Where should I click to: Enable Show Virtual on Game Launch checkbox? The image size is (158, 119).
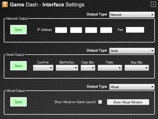coord(100,102)
